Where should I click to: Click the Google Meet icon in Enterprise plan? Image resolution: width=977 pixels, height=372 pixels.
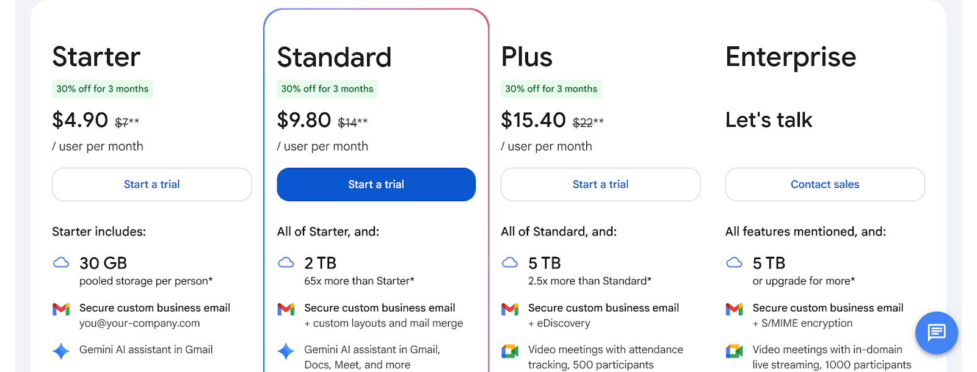734,351
